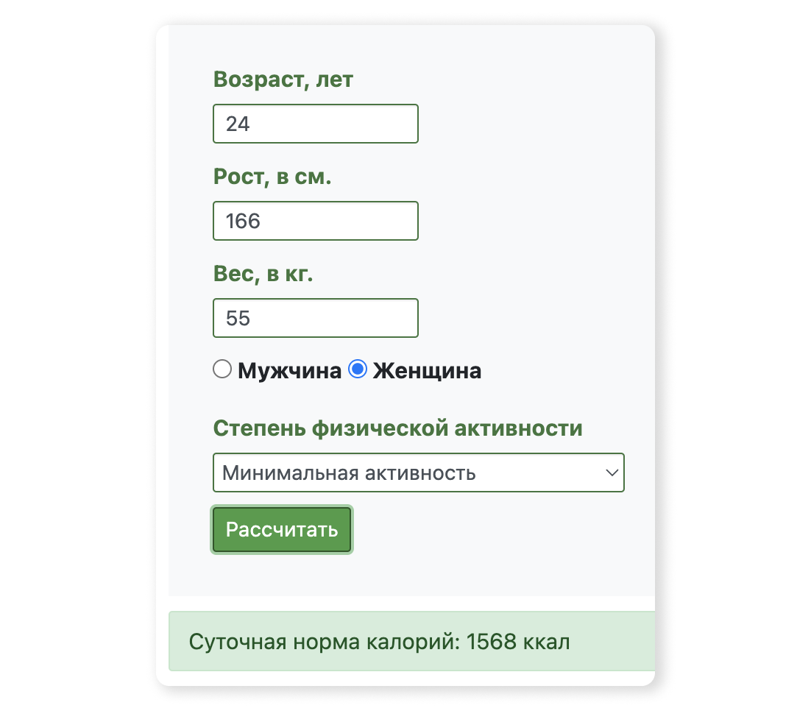
Task: Click the 1568 ккал result value
Action: tap(519, 641)
